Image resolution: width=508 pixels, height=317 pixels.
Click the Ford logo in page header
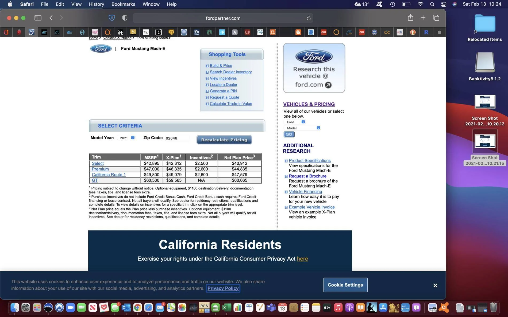pos(101,49)
